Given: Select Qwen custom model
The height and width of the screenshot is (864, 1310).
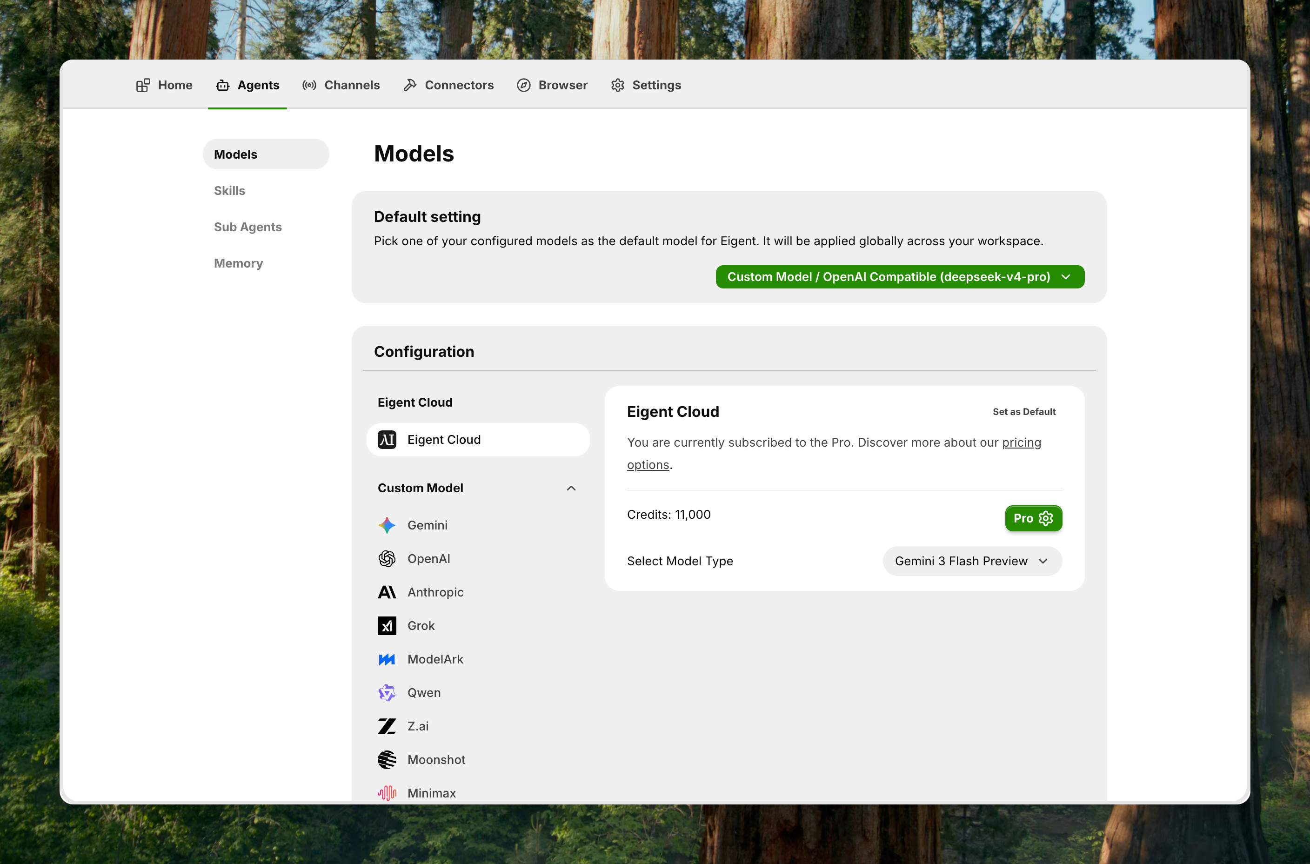Looking at the screenshot, I should tap(478, 693).
